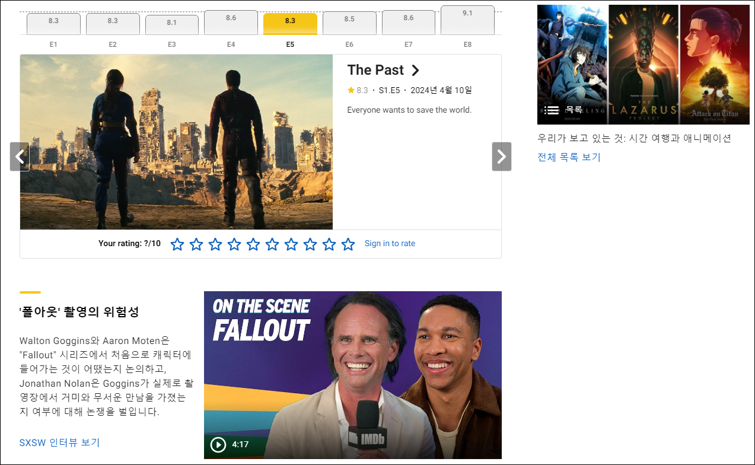Click episode description Everyone wants to save

point(409,110)
